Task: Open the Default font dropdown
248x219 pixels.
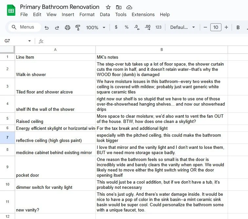Action: coord(182,27)
